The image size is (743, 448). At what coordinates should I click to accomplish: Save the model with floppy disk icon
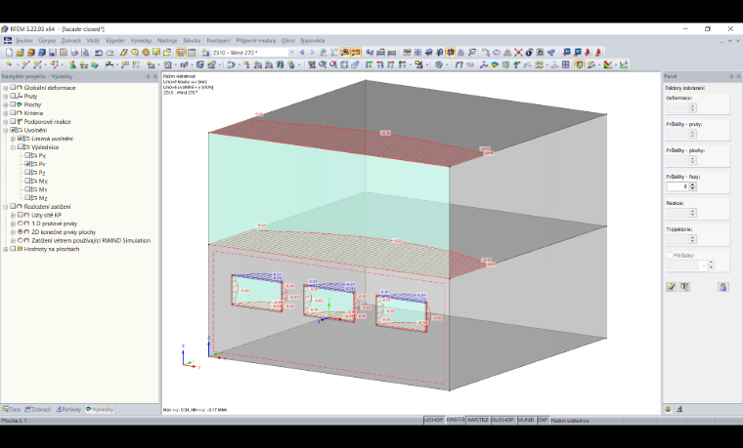53,53
